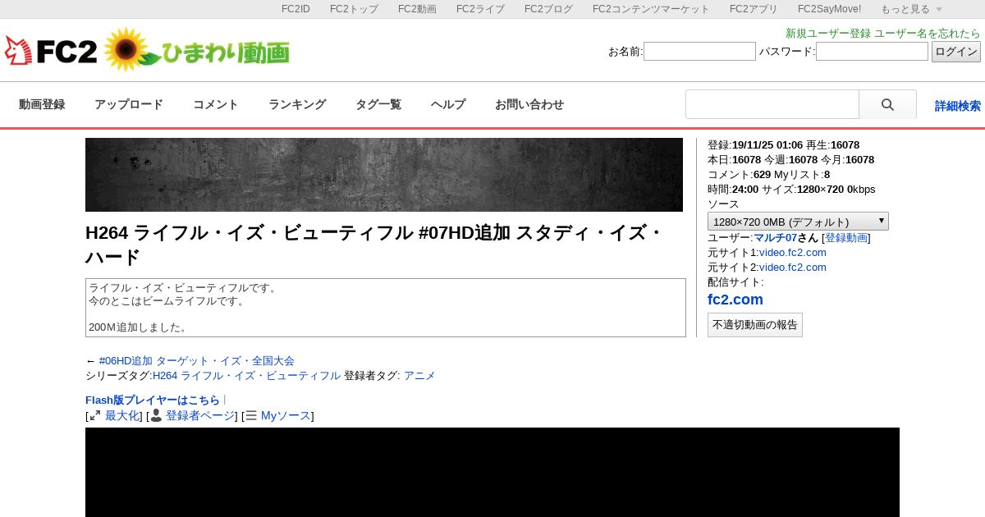Go to タグ一覧 menu item
This screenshot has width=985, height=517.
click(378, 104)
